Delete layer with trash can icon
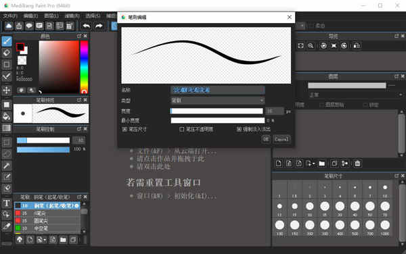 click(357, 163)
